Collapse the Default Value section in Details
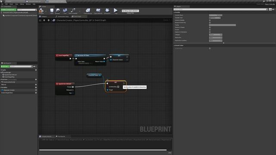This screenshot has width=276, height=155. [x=174, y=46]
